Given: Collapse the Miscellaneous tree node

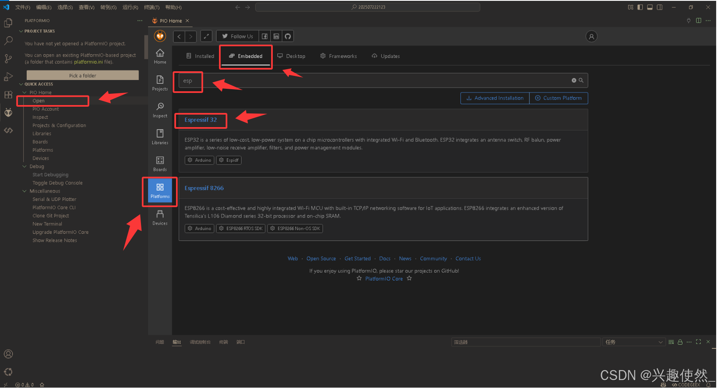Looking at the screenshot, I should (x=24, y=191).
